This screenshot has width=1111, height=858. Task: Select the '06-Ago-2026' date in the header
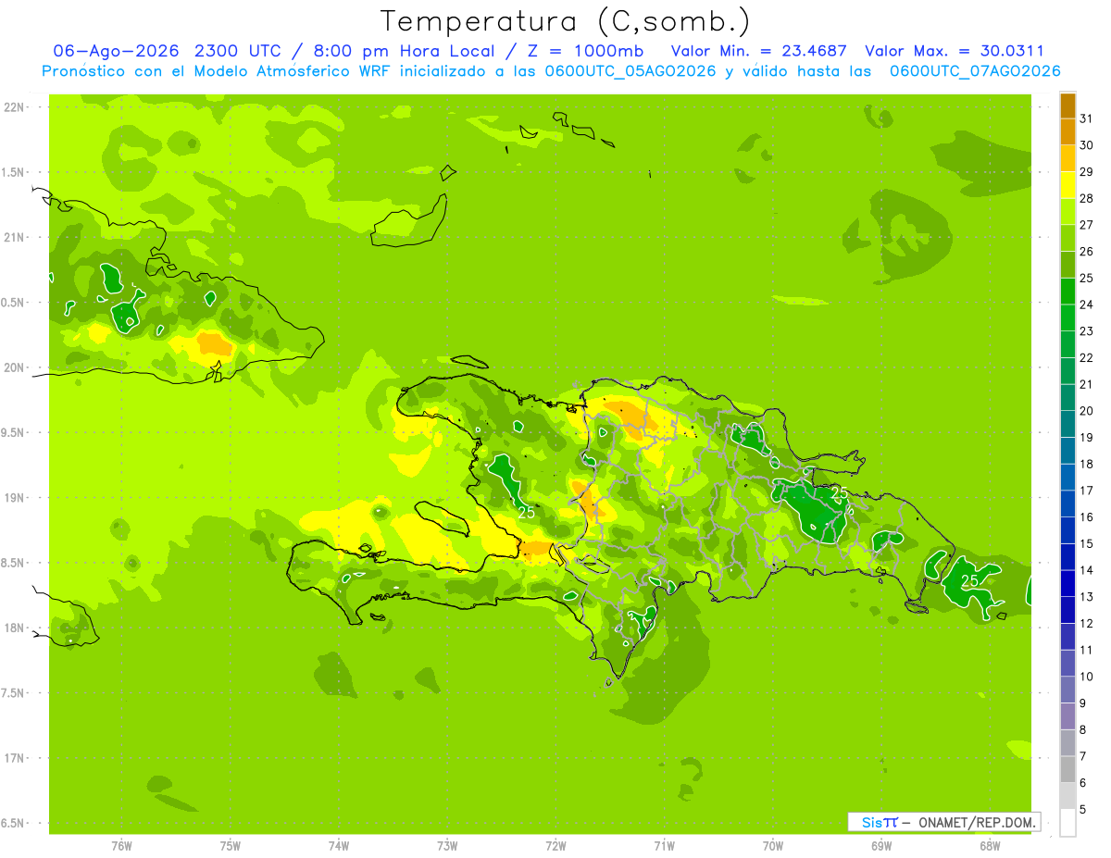pyautogui.click(x=116, y=51)
